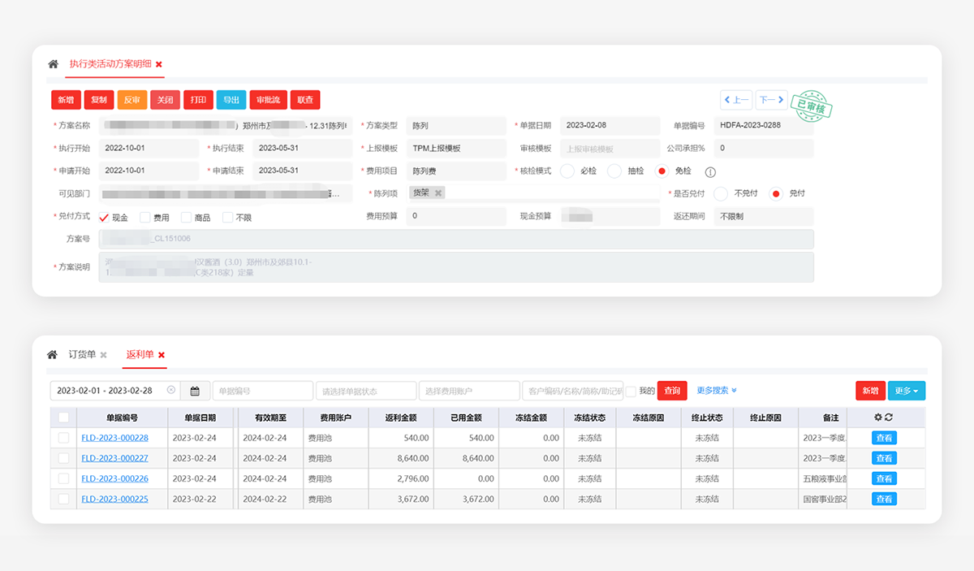Click the info icon next to 免检
Viewport: 974px width, 571px height.
[x=710, y=172]
